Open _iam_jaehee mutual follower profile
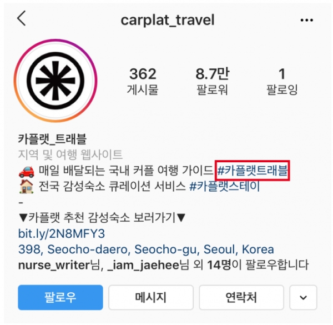 click(143, 265)
